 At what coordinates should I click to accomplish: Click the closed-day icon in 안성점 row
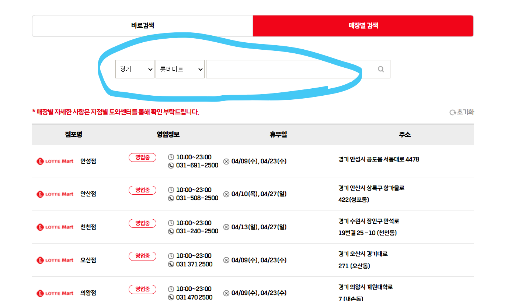point(226,161)
